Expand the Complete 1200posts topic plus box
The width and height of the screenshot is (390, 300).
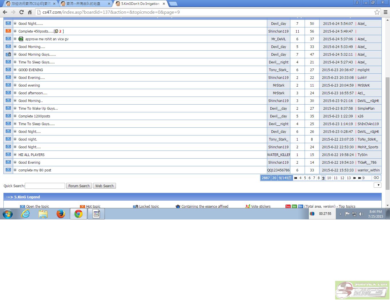point(15,116)
